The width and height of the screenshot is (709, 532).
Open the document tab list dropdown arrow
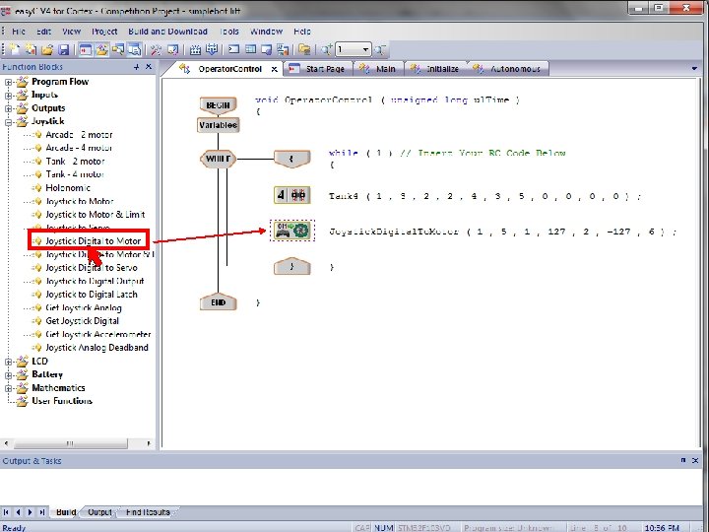[x=694, y=69]
